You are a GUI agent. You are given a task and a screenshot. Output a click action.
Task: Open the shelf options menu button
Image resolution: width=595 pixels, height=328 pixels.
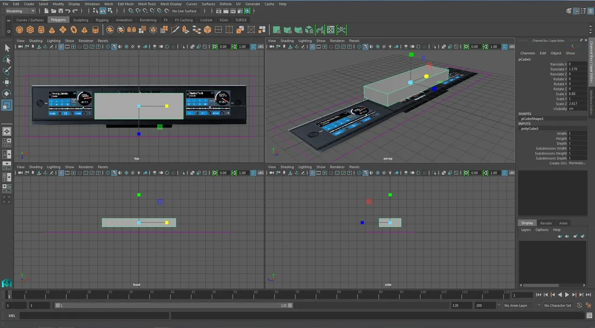8,32
